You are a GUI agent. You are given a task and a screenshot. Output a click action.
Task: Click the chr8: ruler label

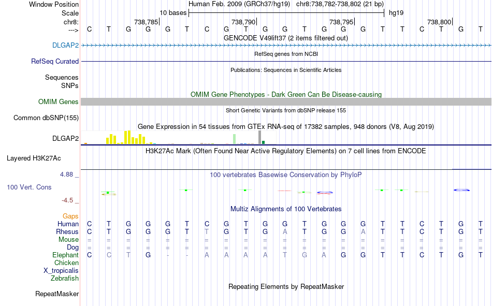pyautogui.click(x=71, y=22)
